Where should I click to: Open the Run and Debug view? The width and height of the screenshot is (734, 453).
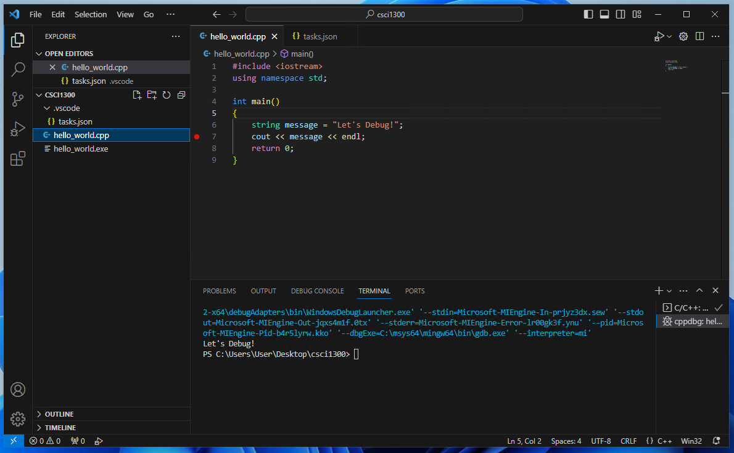[18, 129]
